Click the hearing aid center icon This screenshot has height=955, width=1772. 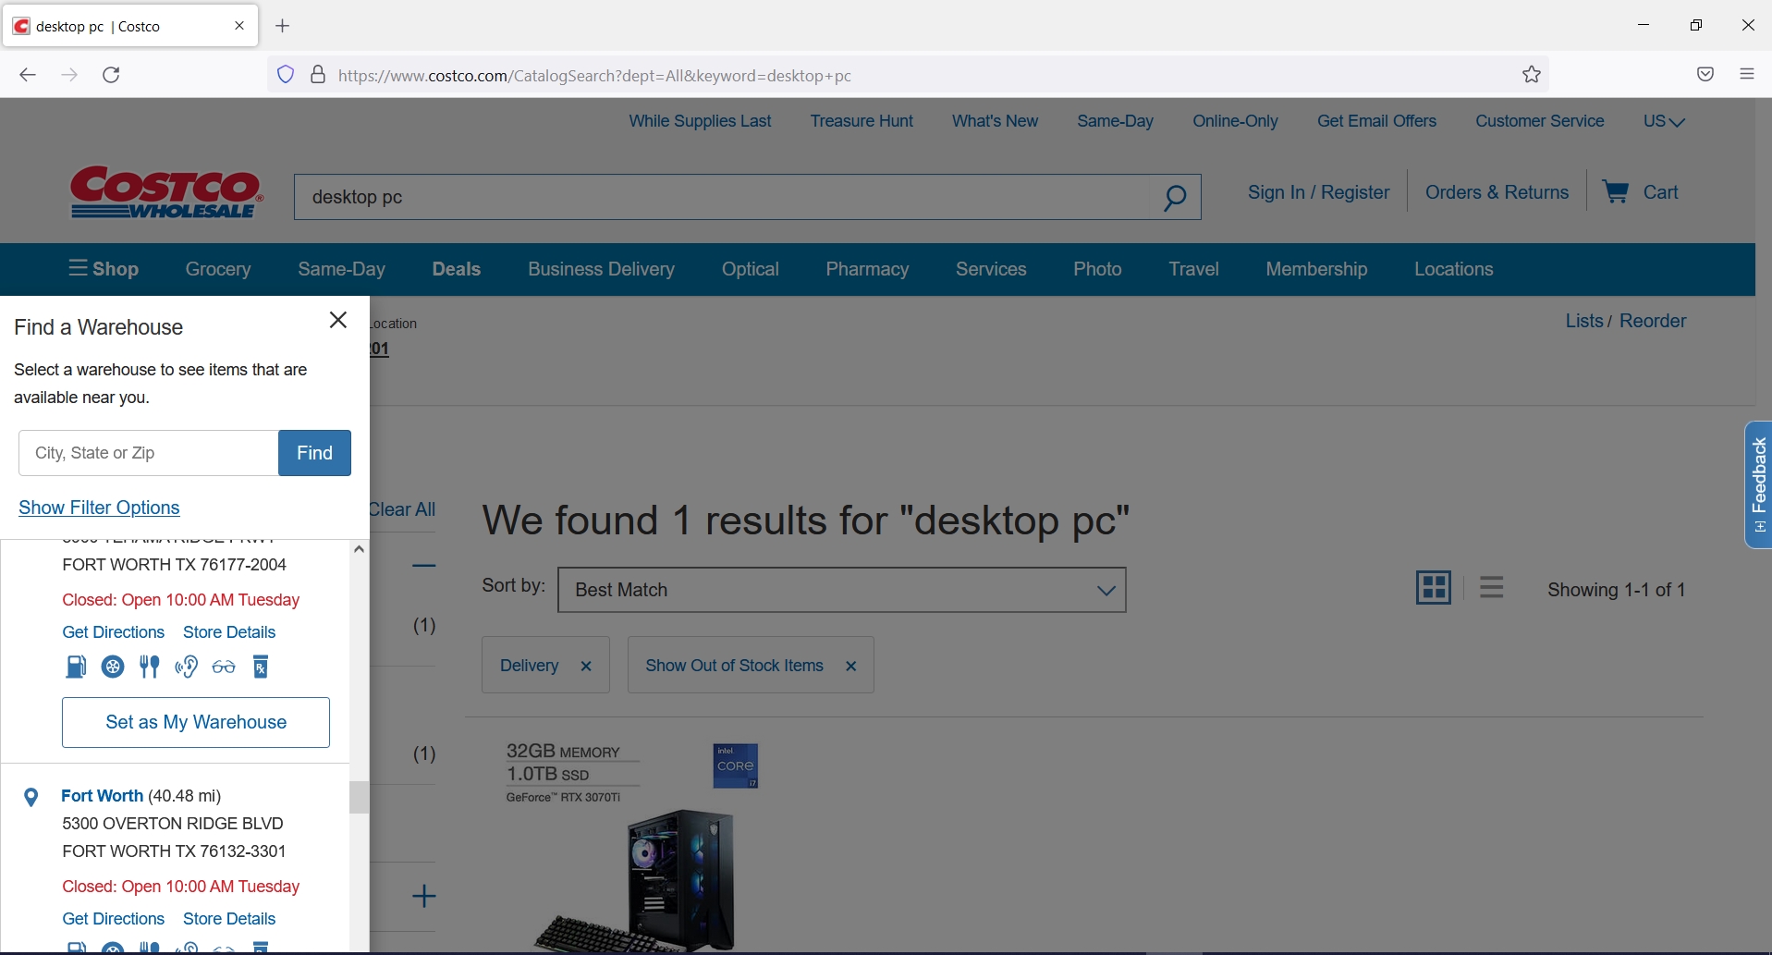tap(186, 667)
